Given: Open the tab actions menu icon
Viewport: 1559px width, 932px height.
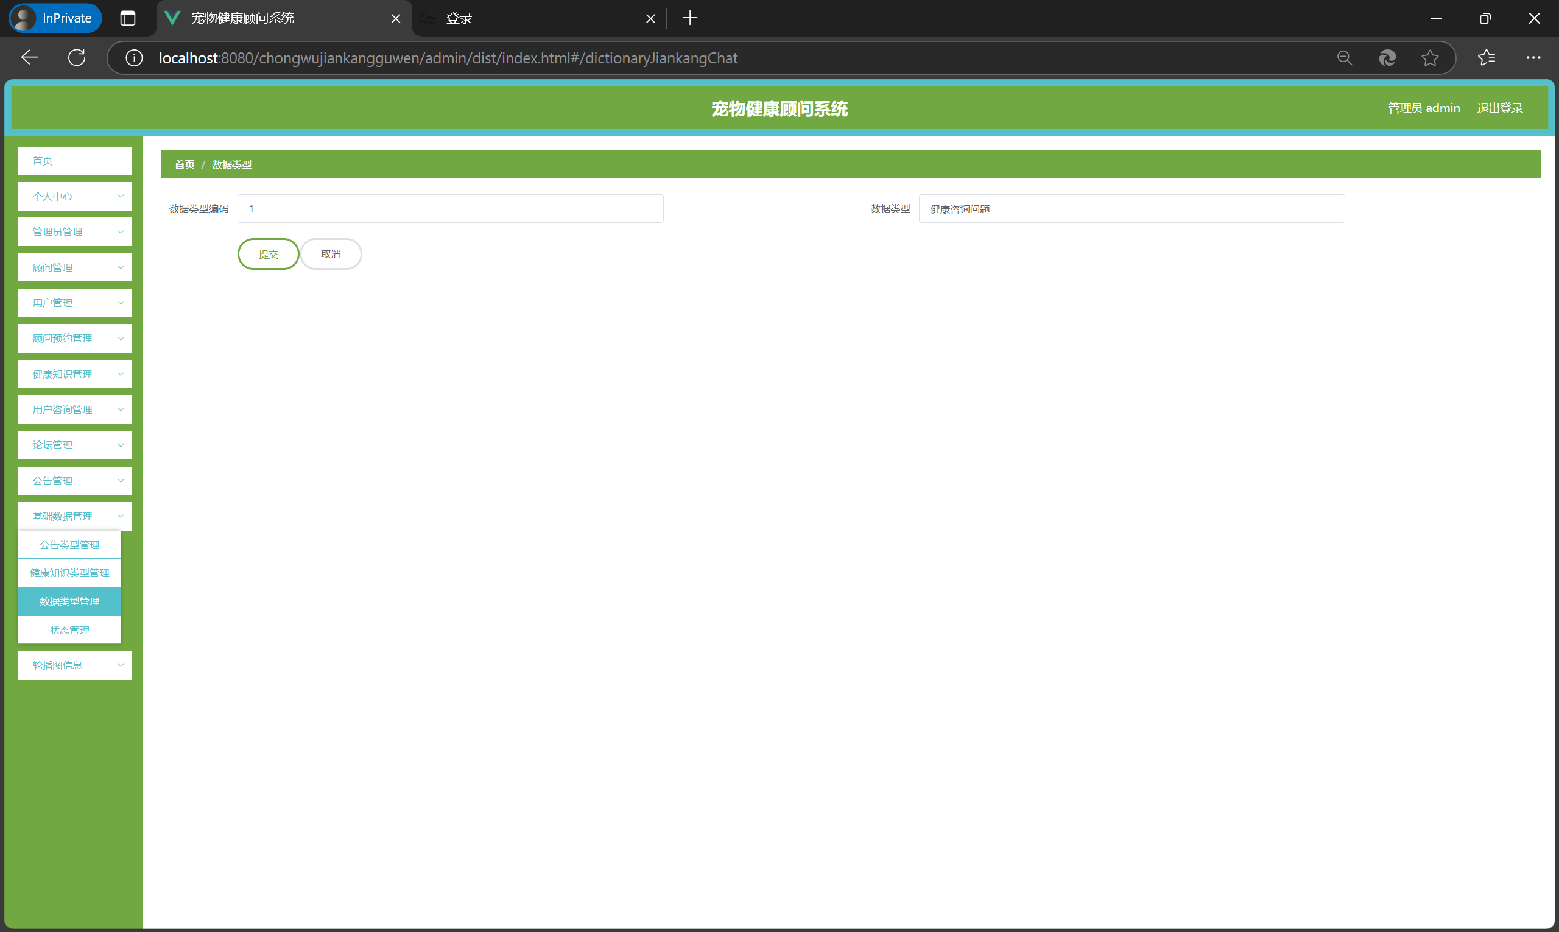Looking at the screenshot, I should 127,18.
